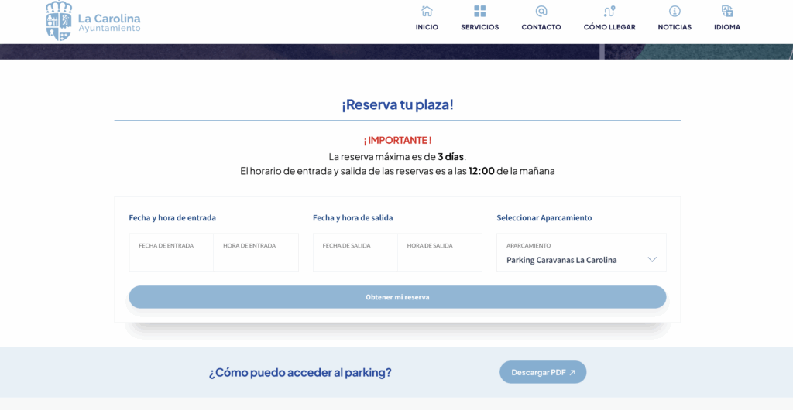Expand the Aparcamiento parking dropdown
793x410 pixels.
pos(581,253)
